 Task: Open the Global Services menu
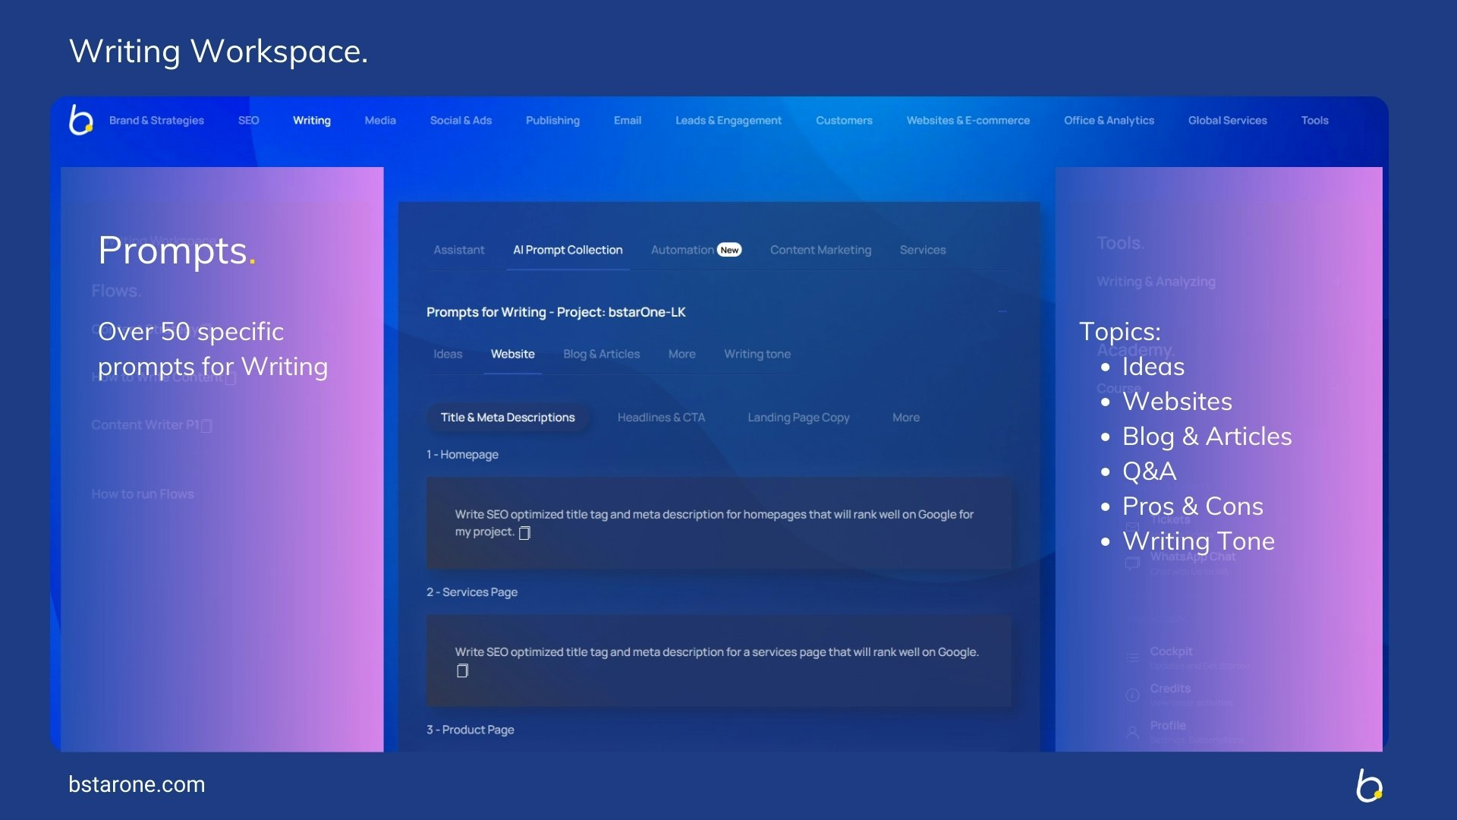[1228, 120]
